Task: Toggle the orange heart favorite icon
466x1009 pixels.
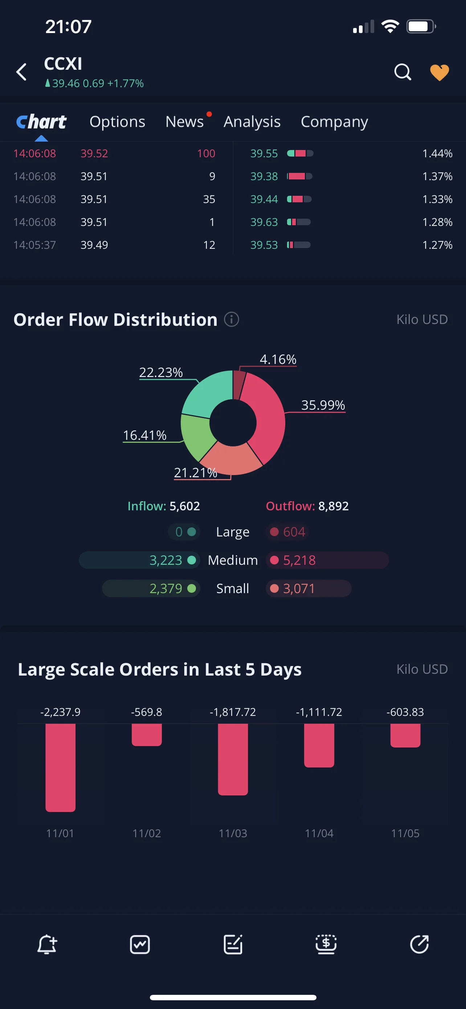Action: pyautogui.click(x=440, y=73)
